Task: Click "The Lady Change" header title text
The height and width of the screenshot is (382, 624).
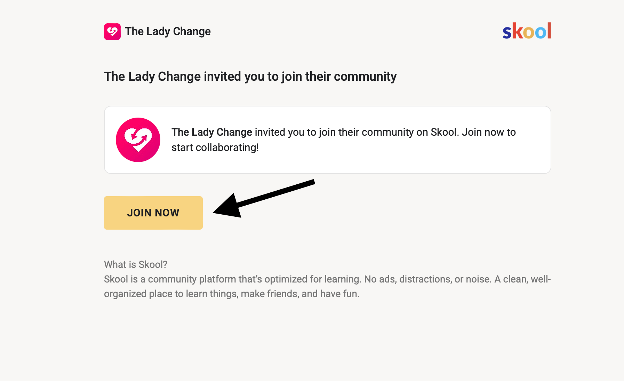Action: pos(168,32)
